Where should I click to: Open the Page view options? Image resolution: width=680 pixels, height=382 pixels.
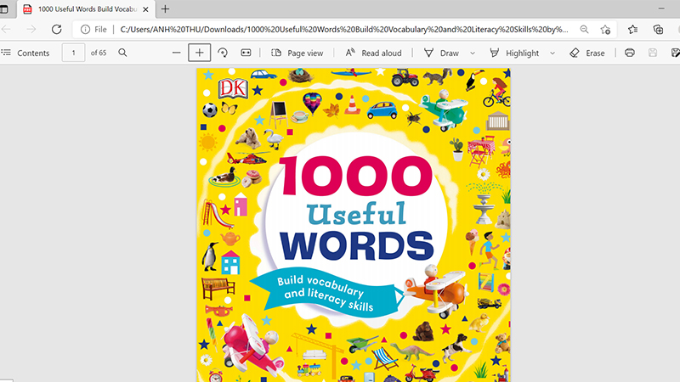(x=297, y=53)
